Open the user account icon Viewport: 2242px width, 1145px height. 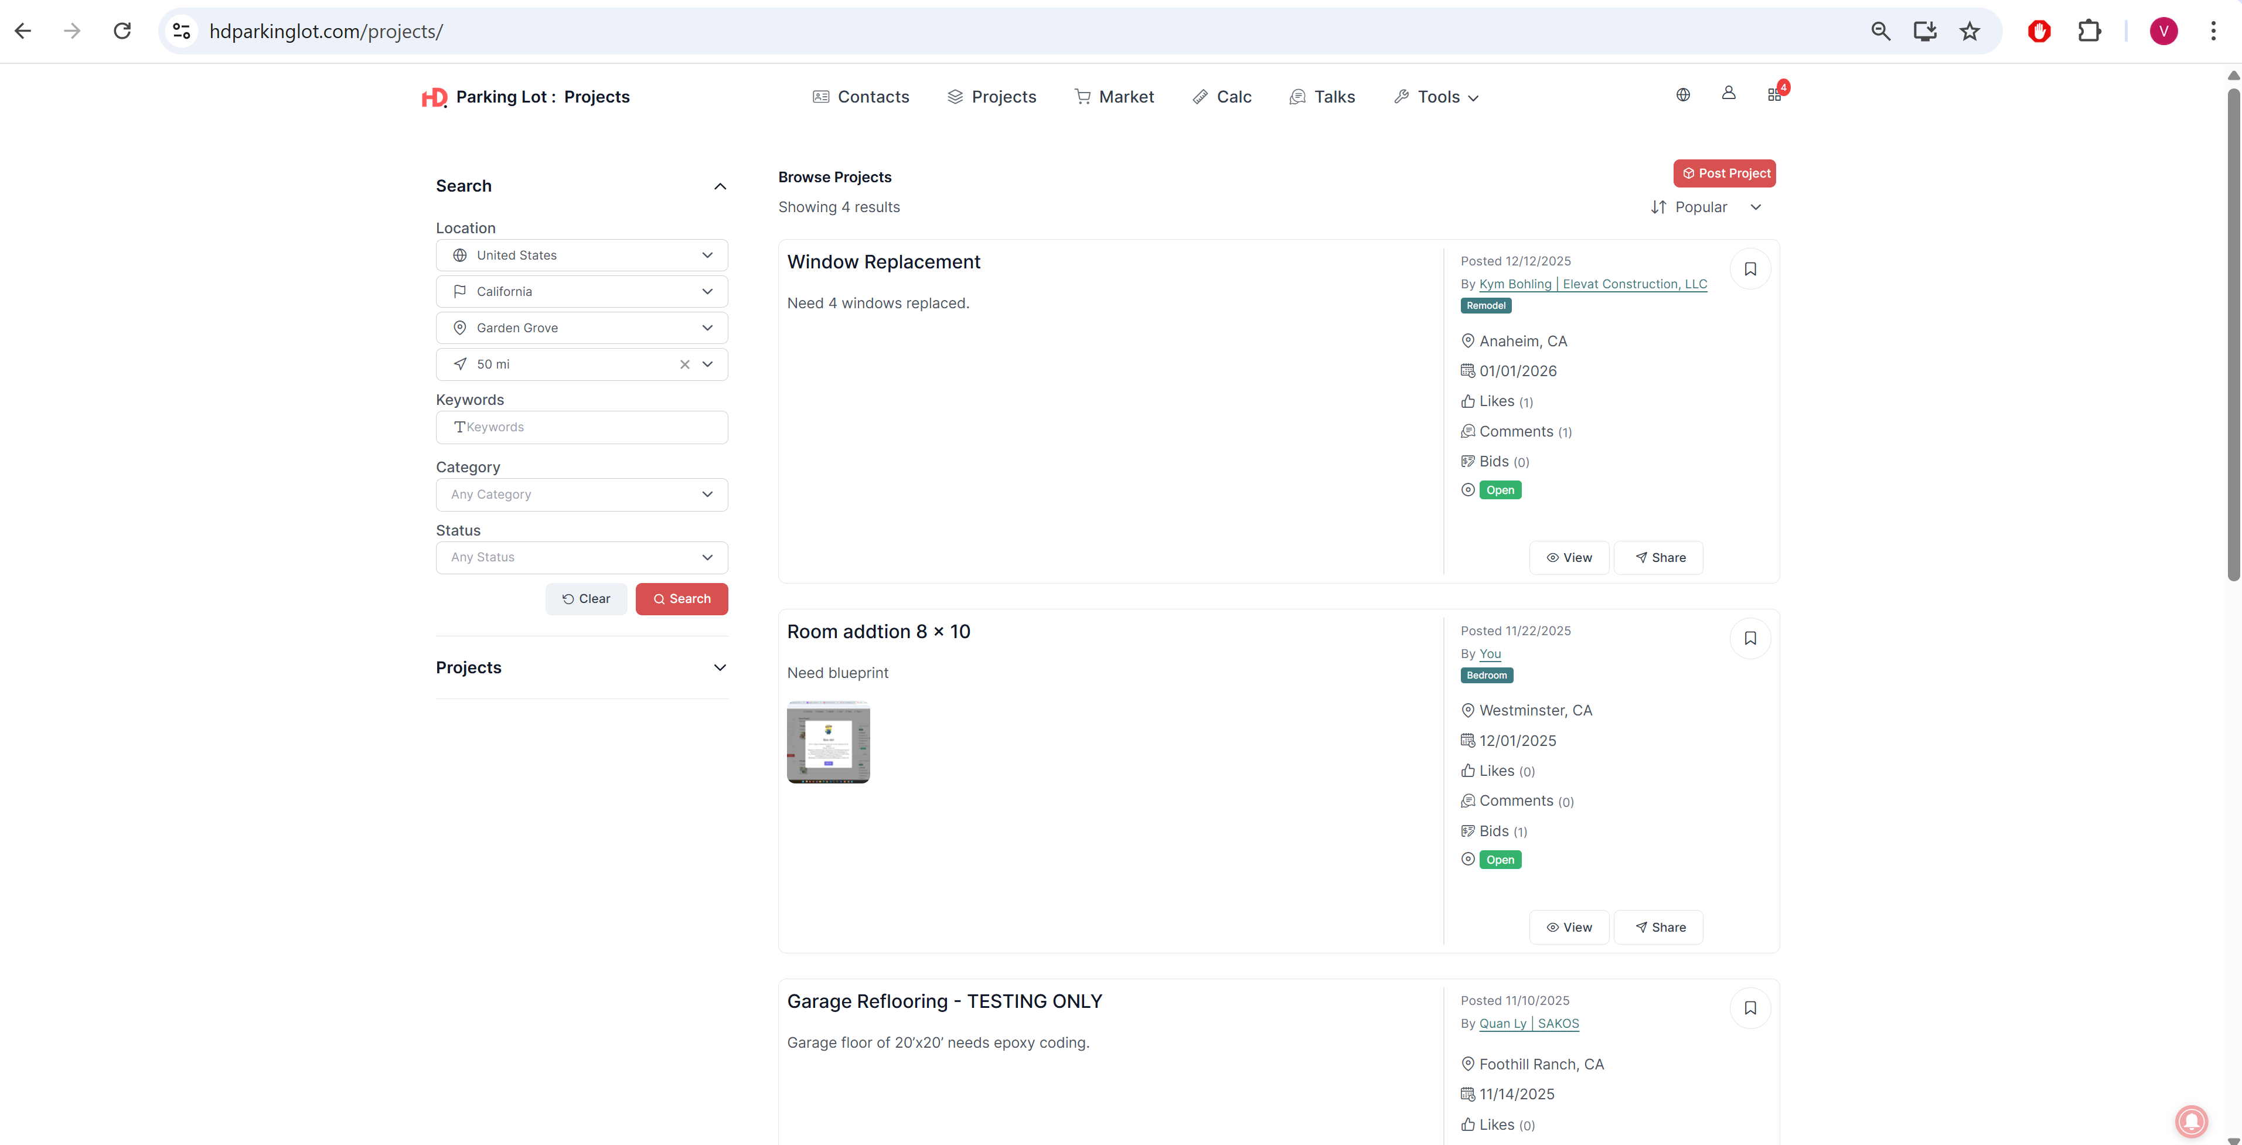(x=1729, y=93)
